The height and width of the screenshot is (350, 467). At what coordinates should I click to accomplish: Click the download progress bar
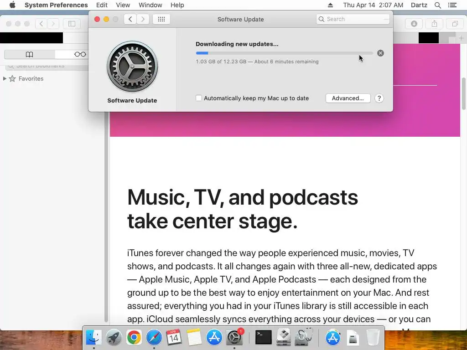285,53
